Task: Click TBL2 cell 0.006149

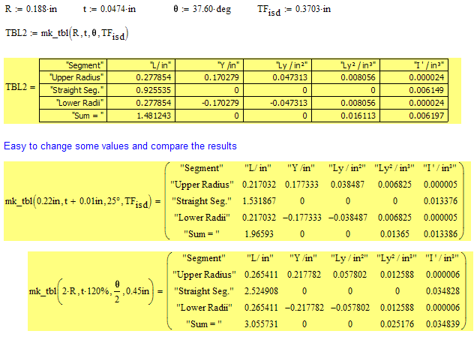Action: click(x=414, y=90)
